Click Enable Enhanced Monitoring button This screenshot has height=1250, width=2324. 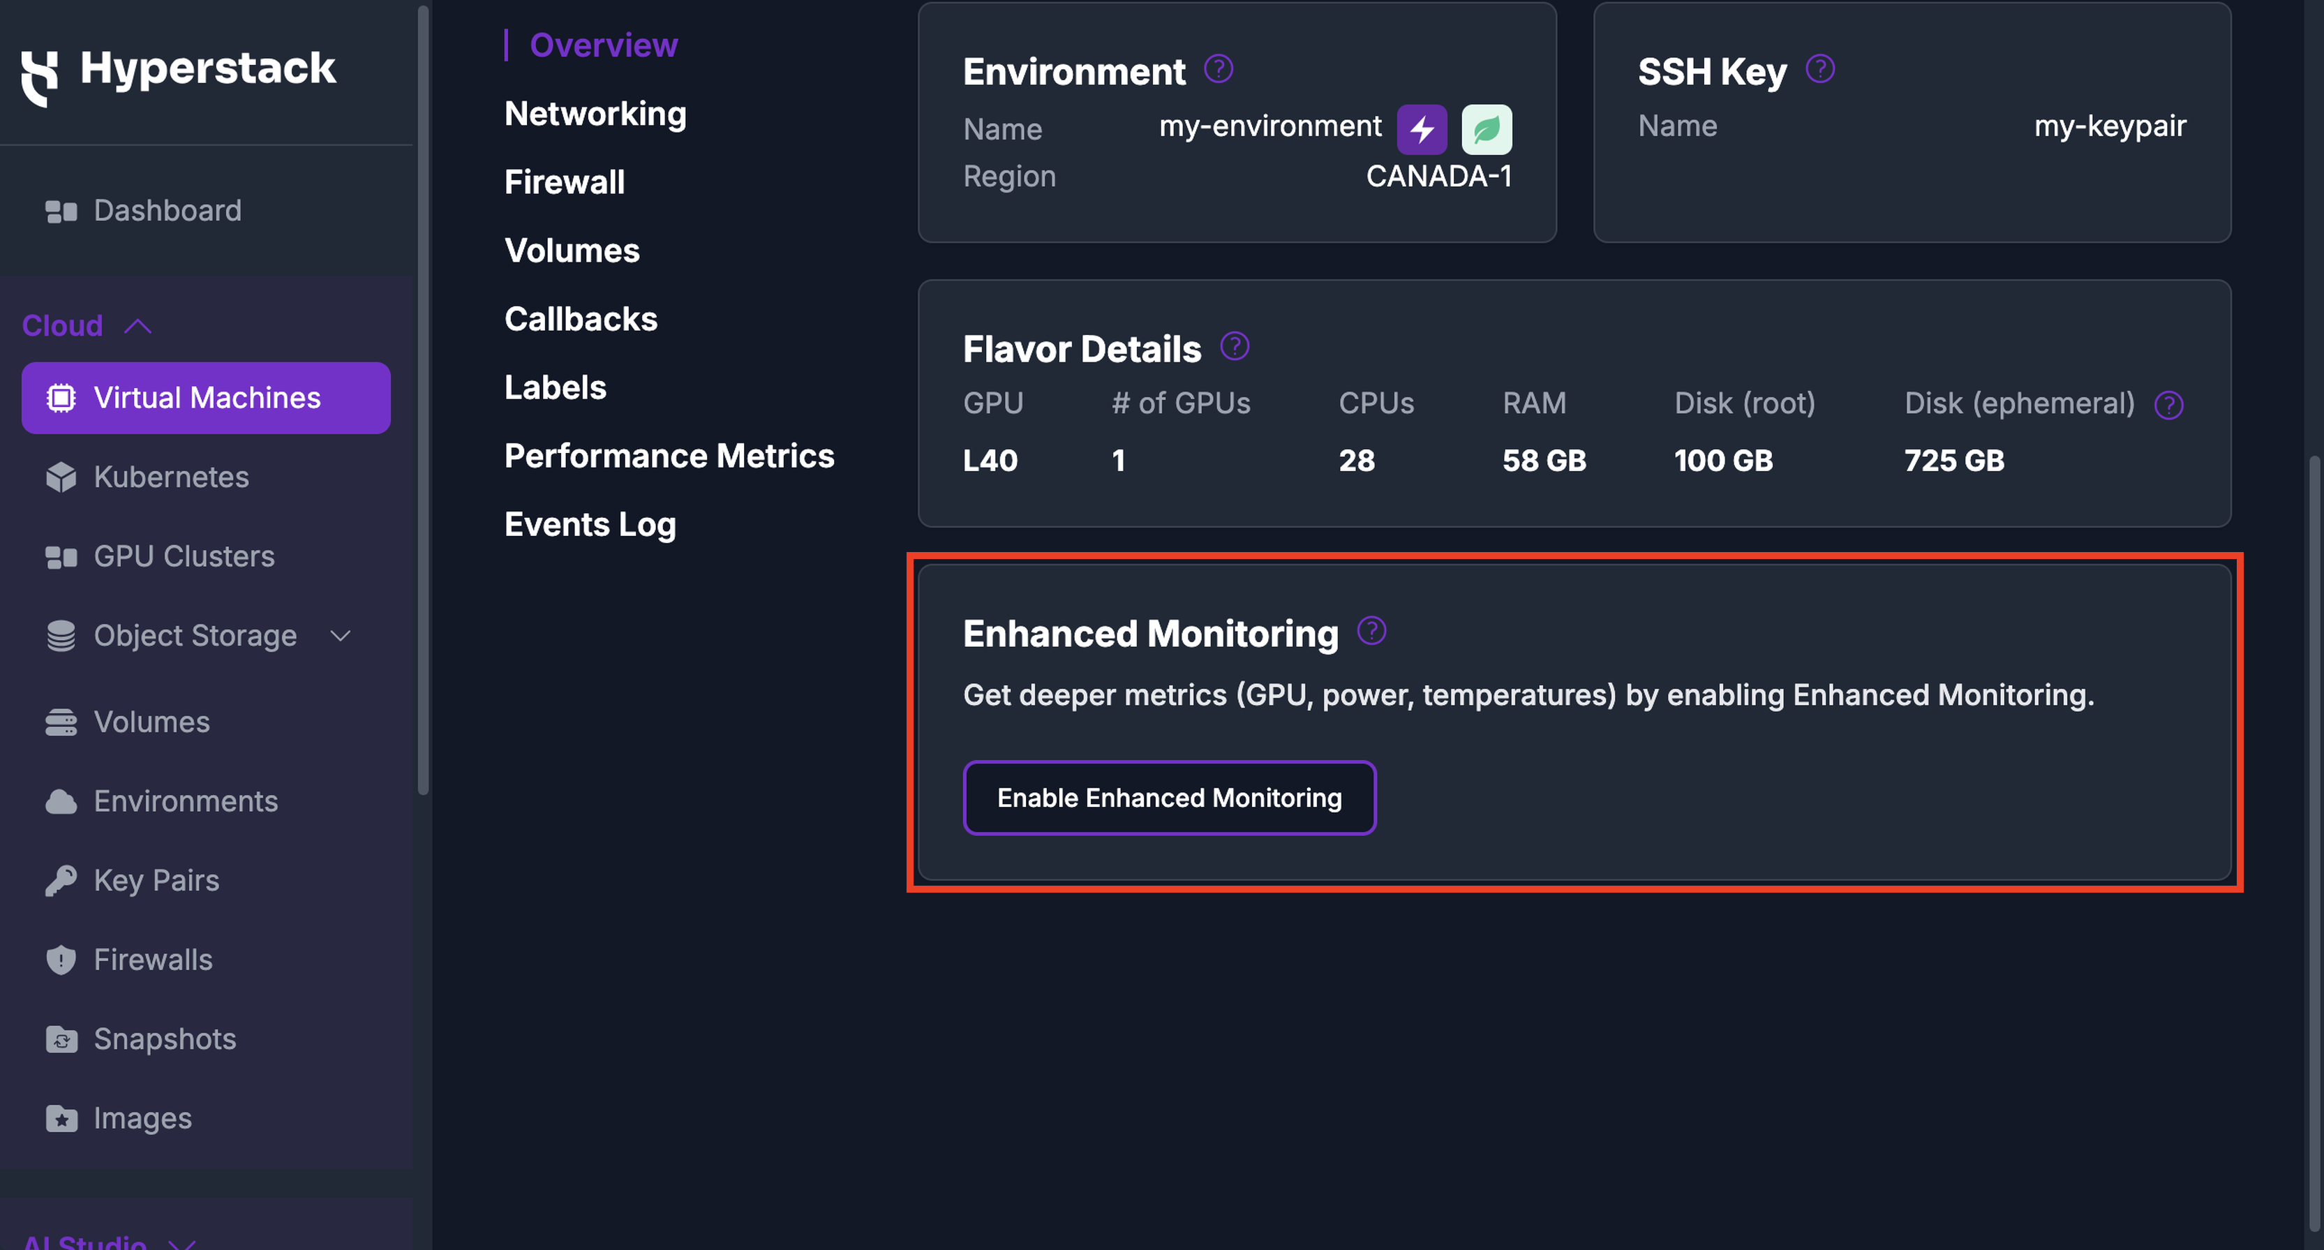[1169, 798]
